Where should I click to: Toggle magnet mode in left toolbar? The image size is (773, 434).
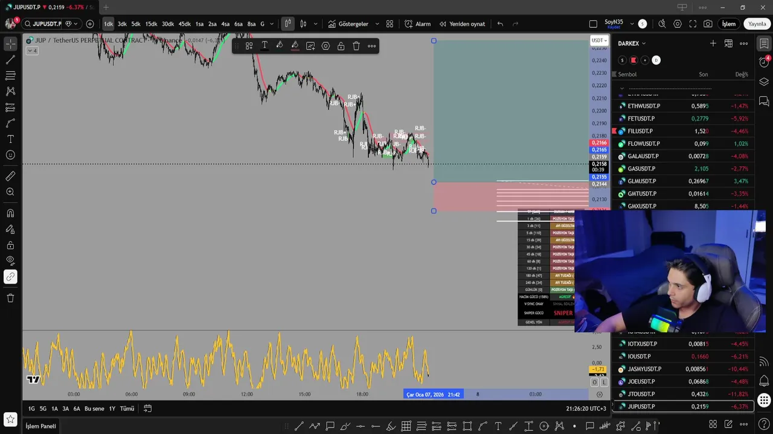[10, 213]
